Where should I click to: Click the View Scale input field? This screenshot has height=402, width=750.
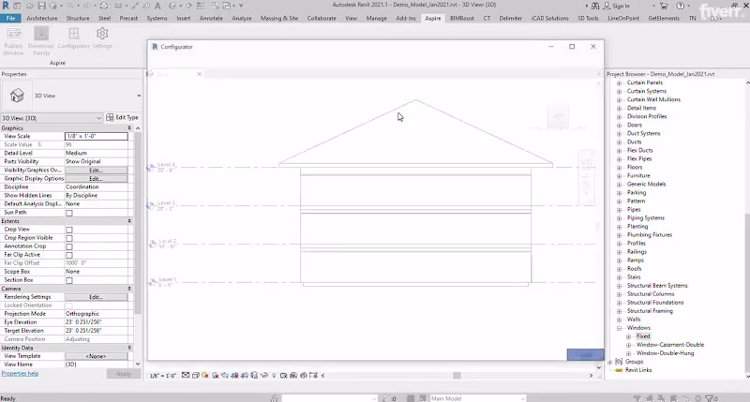pyautogui.click(x=97, y=136)
